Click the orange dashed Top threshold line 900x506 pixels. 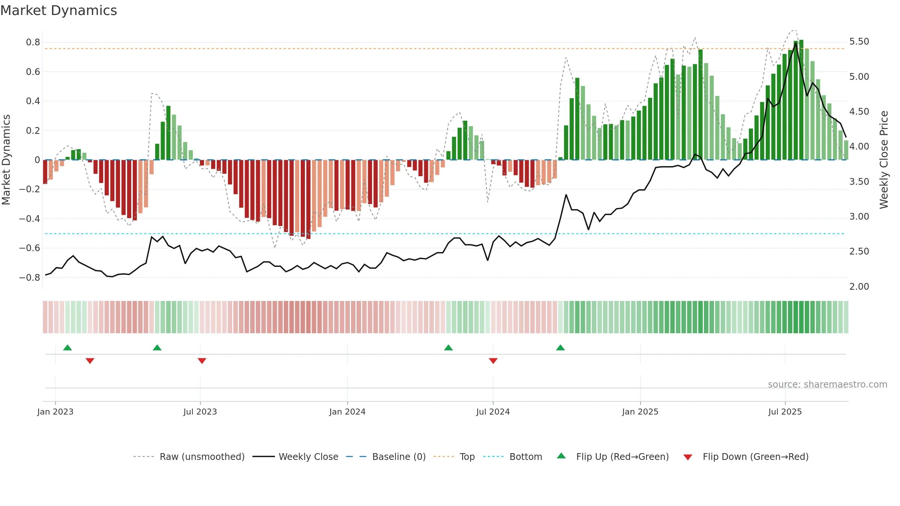pos(444,49)
